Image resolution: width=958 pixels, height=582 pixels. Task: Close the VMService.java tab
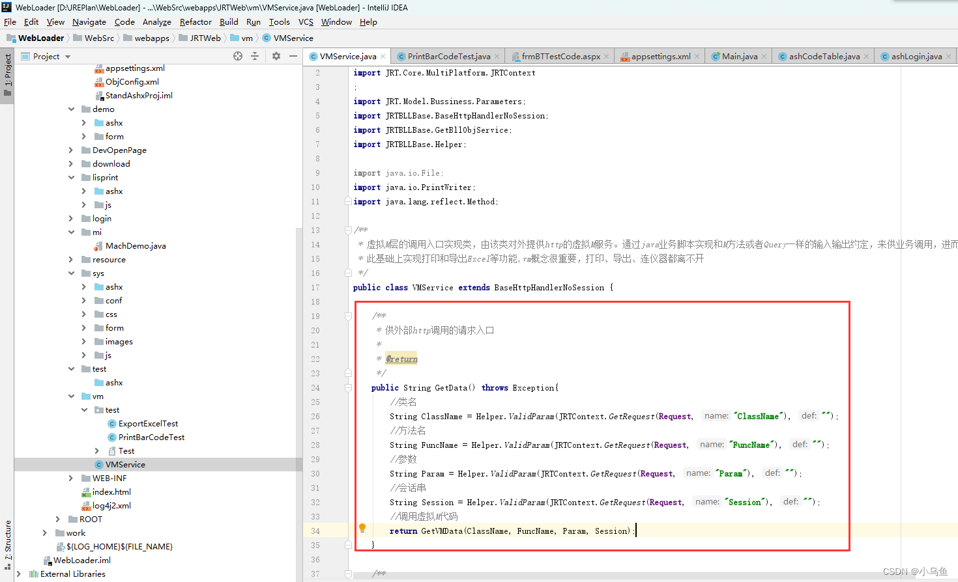(x=383, y=57)
